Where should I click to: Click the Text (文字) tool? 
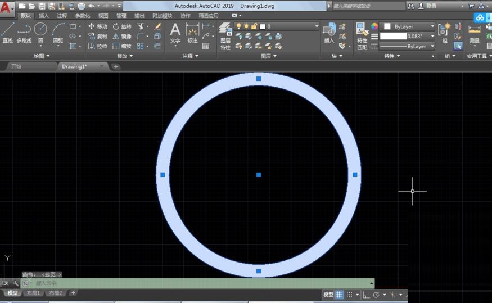175,33
